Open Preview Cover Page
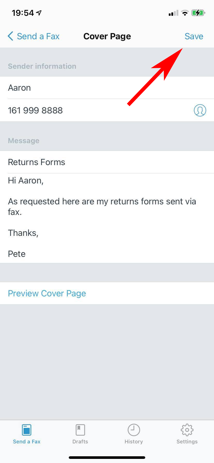 coord(47,293)
